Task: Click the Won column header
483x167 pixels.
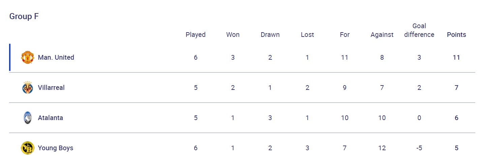Action: click(233, 35)
